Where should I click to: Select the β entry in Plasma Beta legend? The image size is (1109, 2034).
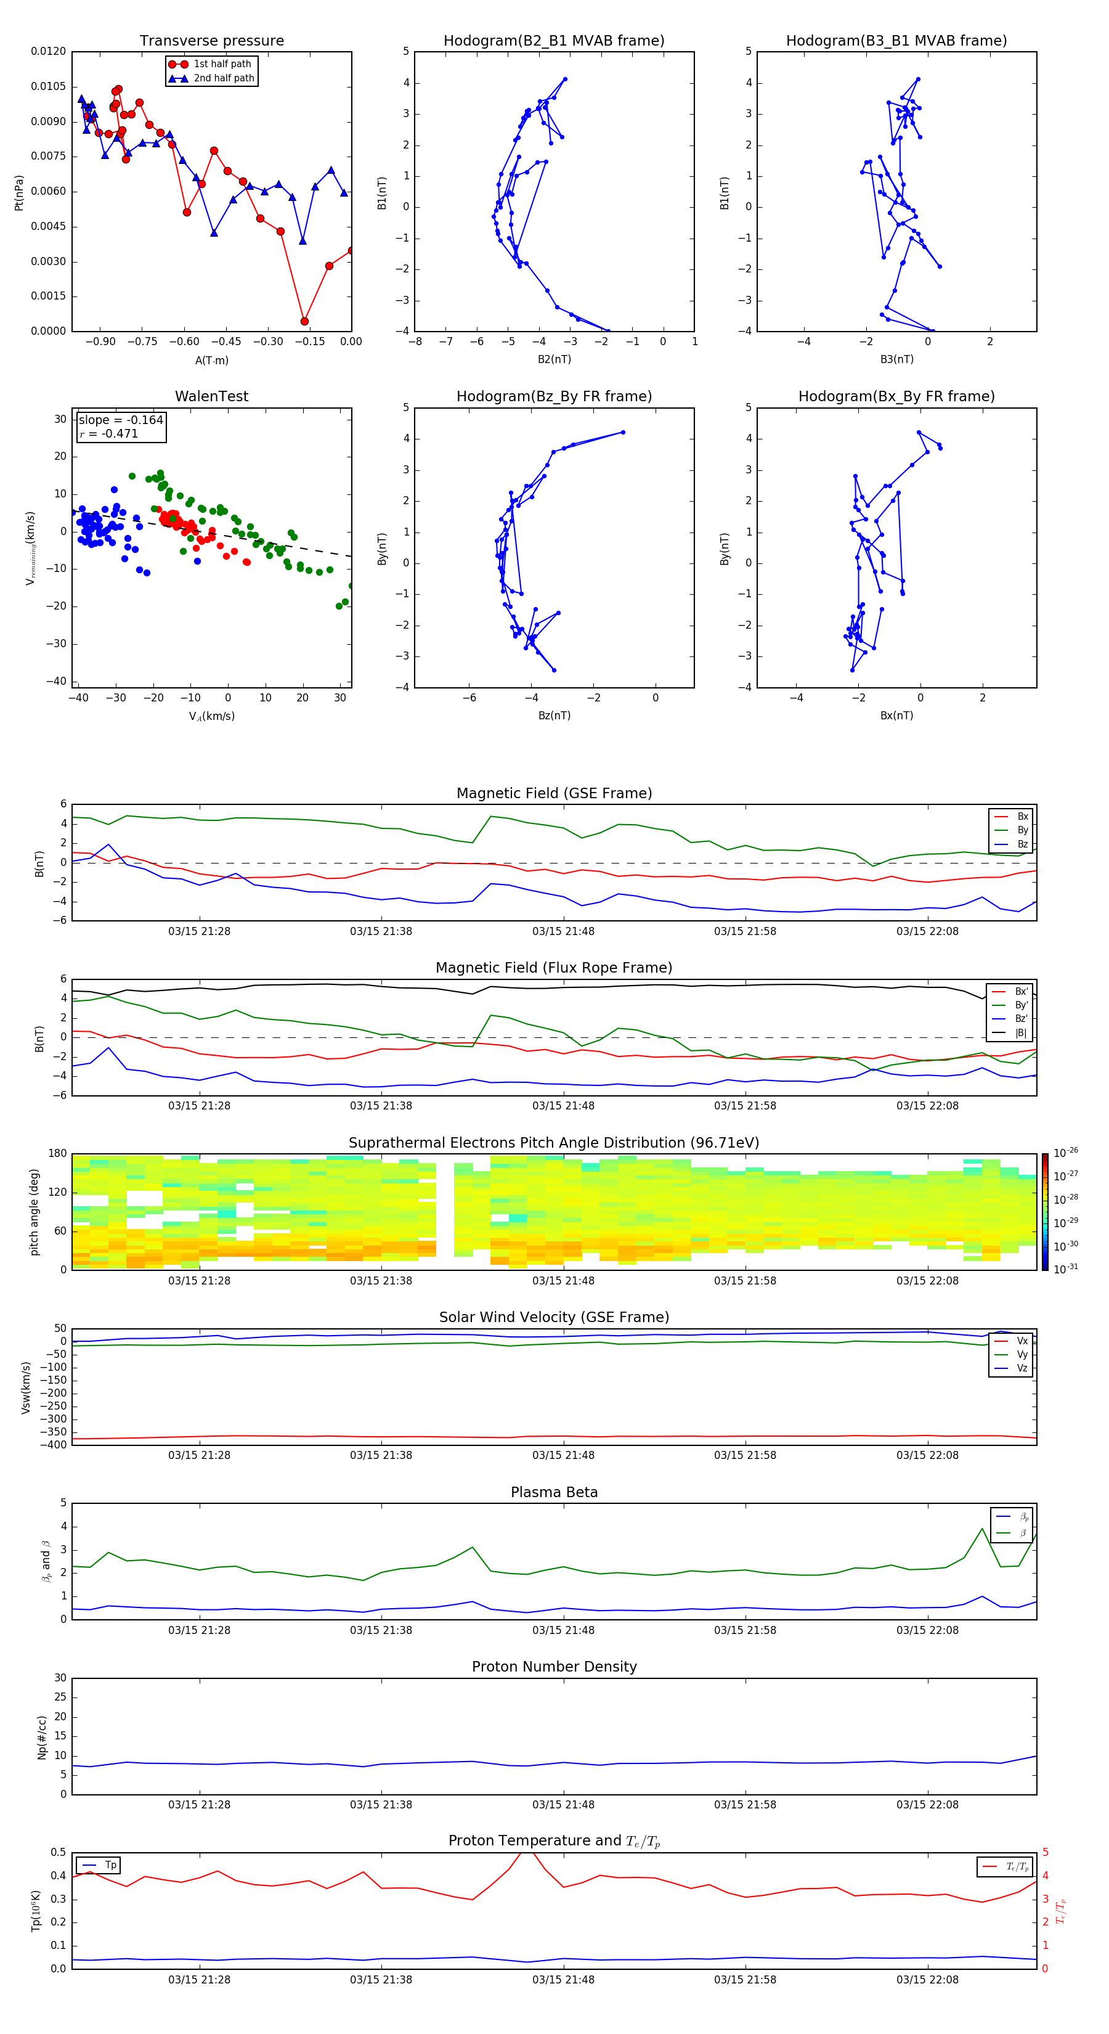point(1013,1533)
